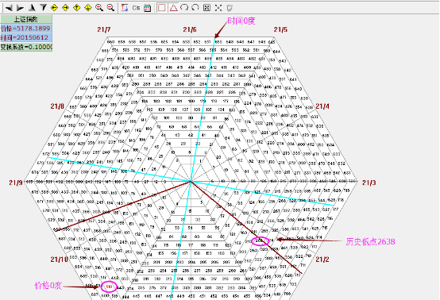
Task: Click the black left arrow toolbar icon
Action: coord(9,8)
